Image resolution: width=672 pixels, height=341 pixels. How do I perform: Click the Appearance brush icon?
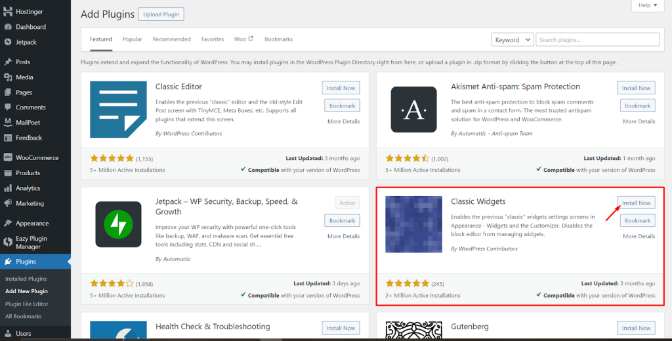tap(8, 223)
